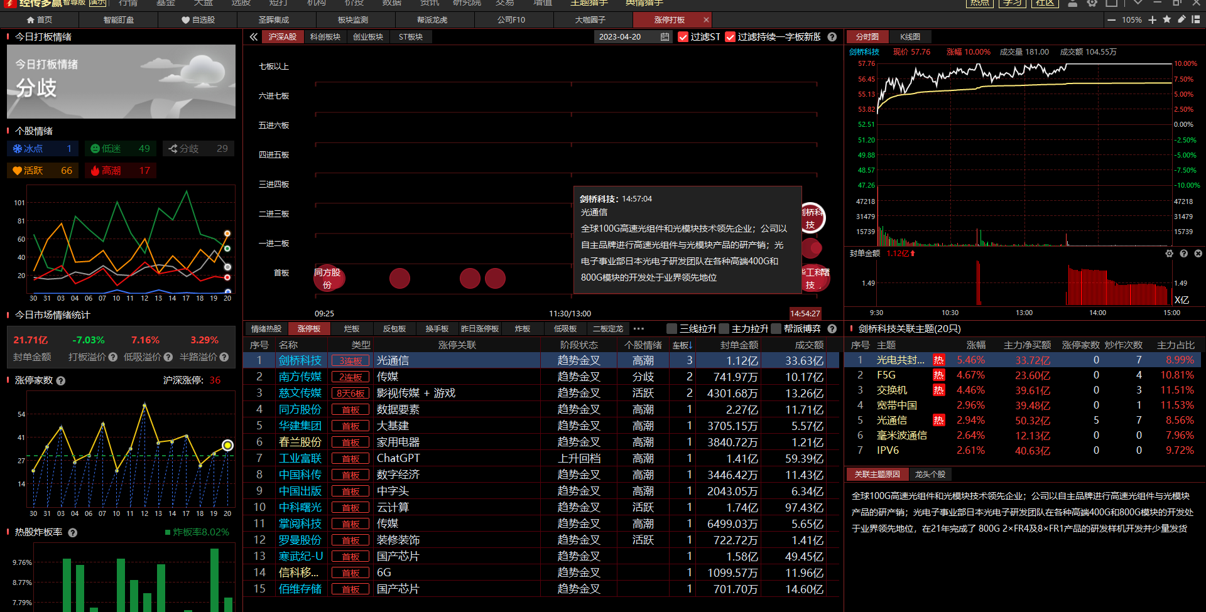Open the 龙头个股 tab
The width and height of the screenshot is (1206, 612).
(930, 475)
